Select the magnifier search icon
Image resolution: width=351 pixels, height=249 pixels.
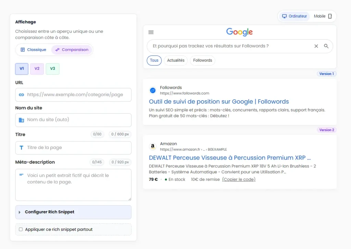click(326, 46)
